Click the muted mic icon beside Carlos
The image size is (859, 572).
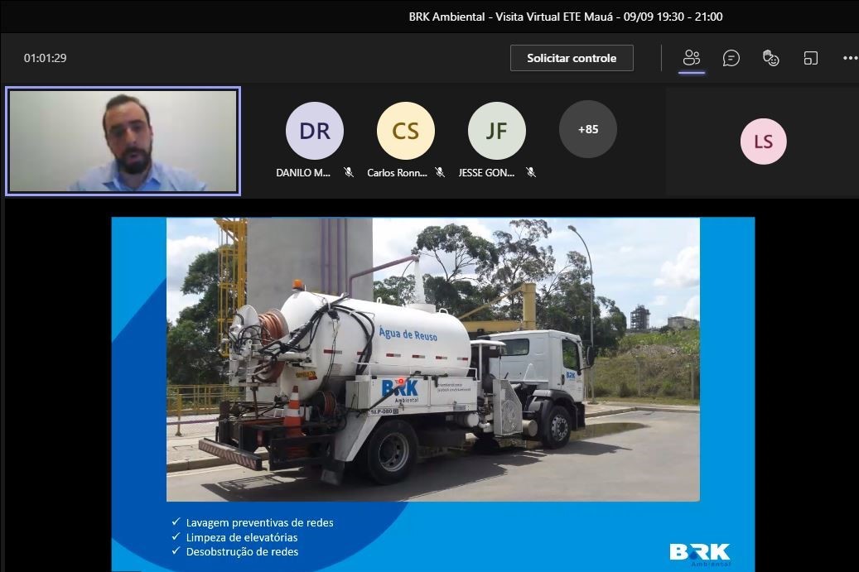point(440,172)
